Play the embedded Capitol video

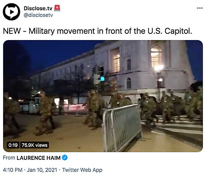pyautogui.click(x=103, y=96)
